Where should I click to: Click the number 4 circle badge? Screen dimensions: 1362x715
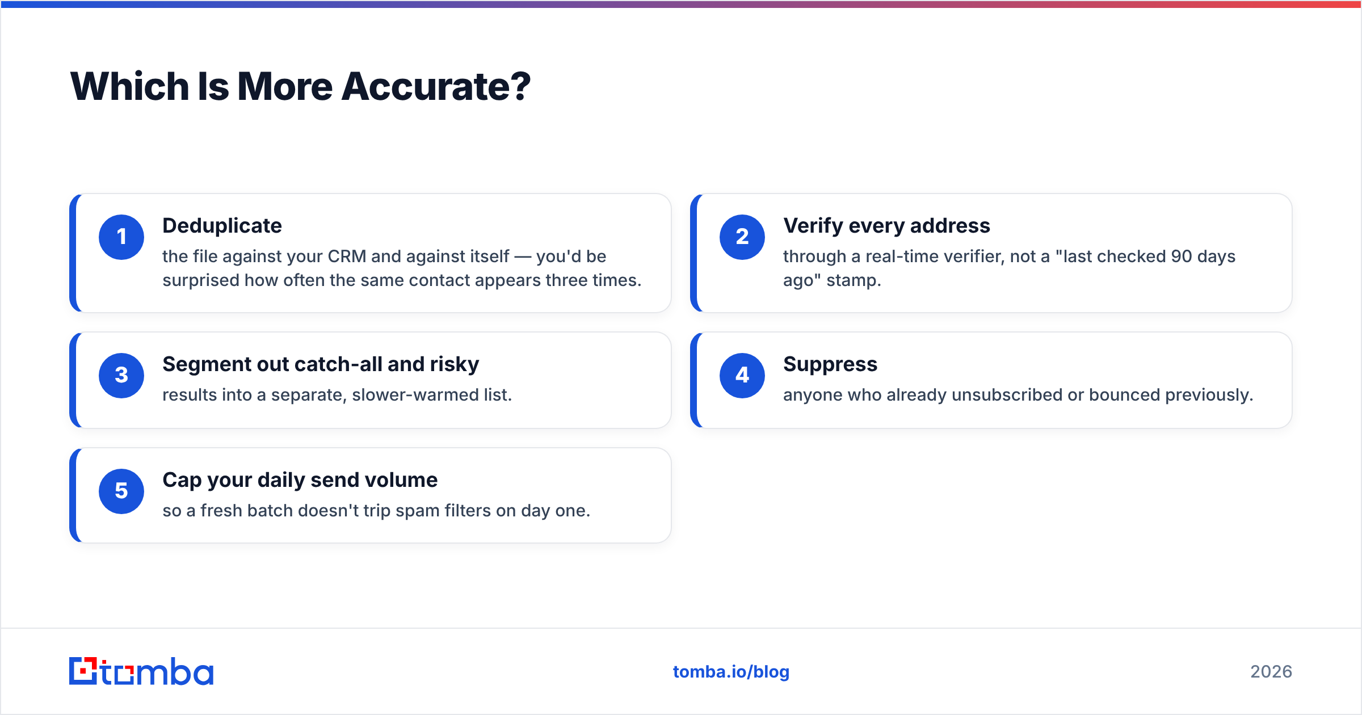coord(742,376)
